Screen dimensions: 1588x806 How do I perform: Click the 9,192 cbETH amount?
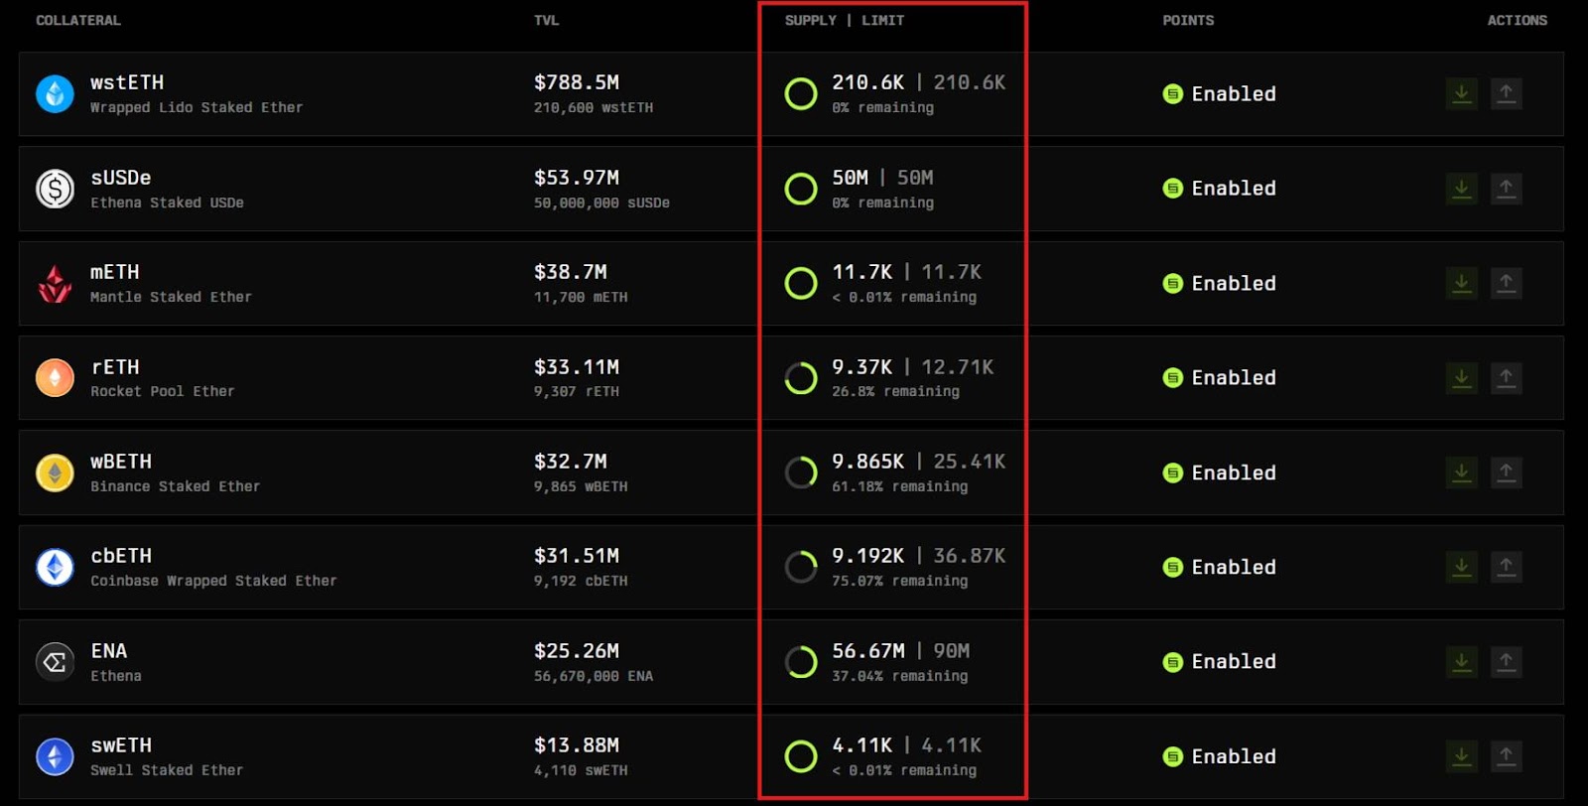[581, 581]
